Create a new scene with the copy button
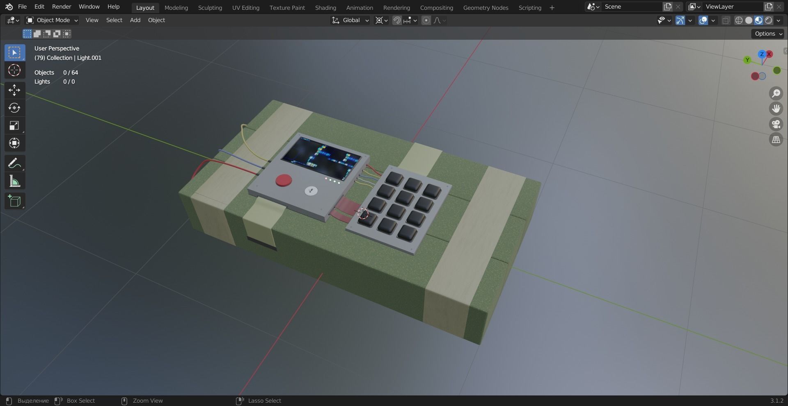 pos(667,7)
